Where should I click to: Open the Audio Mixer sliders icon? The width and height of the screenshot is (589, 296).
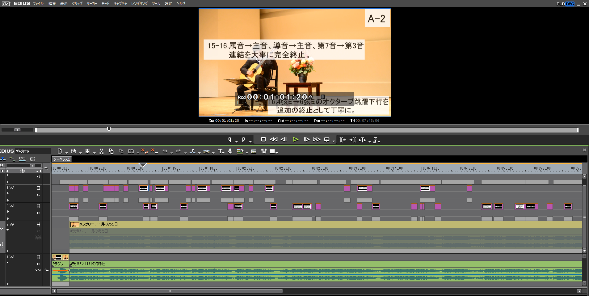pyautogui.click(x=264, y=151)
